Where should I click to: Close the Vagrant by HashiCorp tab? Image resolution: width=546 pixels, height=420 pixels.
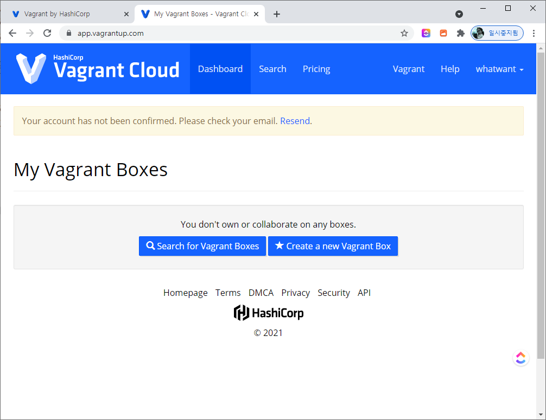pos(126,14)
